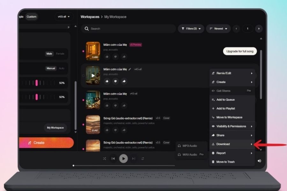The width and height of the screenshot is (287, 191).
Task: Edit title with the pencil icon
Action: [x=129, y=69]
